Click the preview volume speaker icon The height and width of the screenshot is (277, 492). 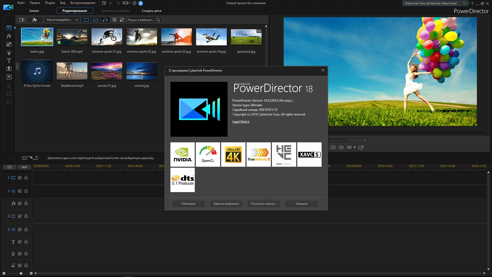coord(341,147)
